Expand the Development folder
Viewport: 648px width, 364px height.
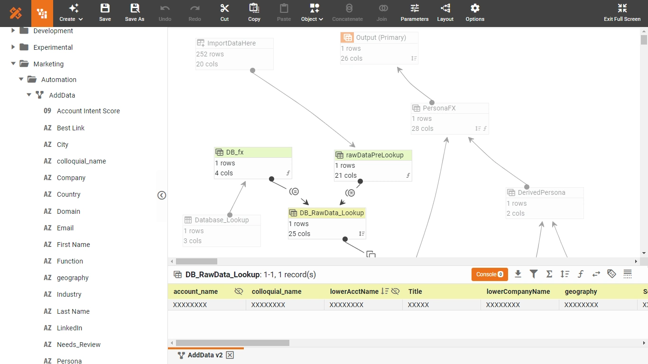click(x=12, y=31)
